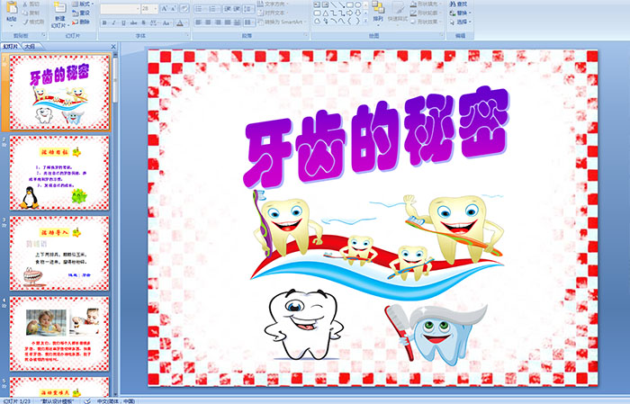Viewport: 630px width, 404px height.
Task: Toggle Center text alignment
Action: click(x=208, y=22)
